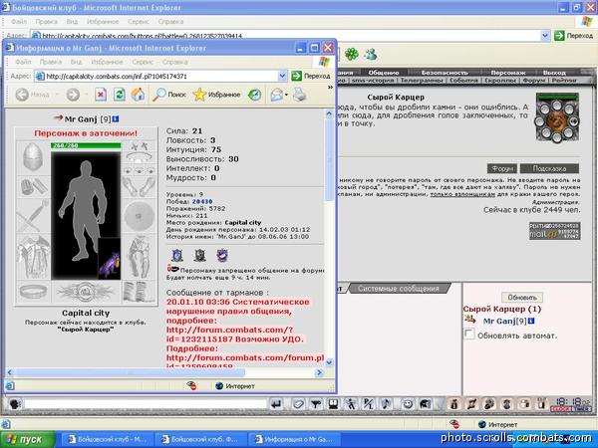This screenshot has height=448, width=598.
Task: Click the Forward arrow in Mr Ganj window
Action: tap(73, 95)
